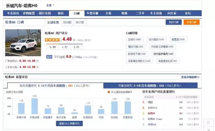
Task: Click the 查看131人质量评价 button
Action: (x=70, y=124)
